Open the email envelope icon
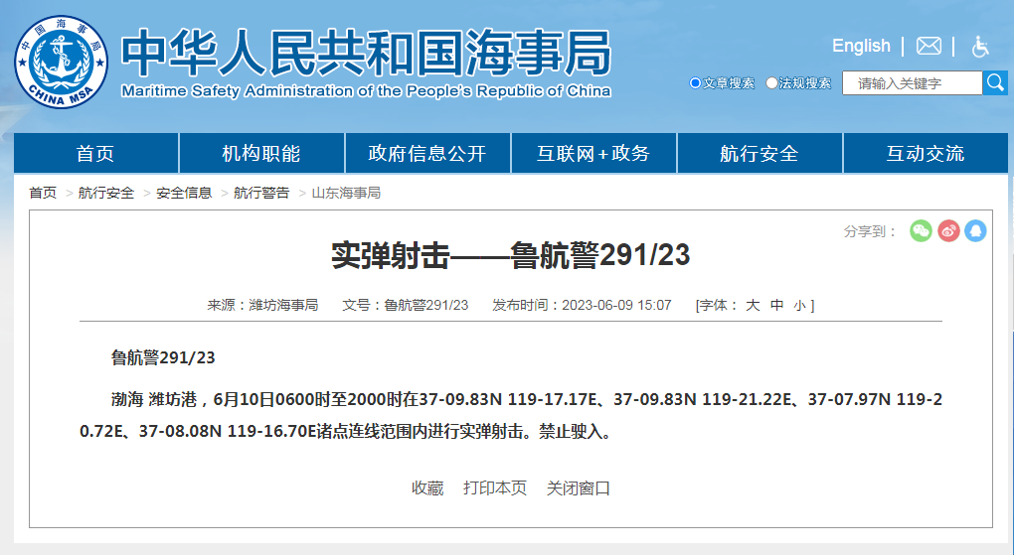The height and width of the screenshot is (555, 1014). (929, 46)
